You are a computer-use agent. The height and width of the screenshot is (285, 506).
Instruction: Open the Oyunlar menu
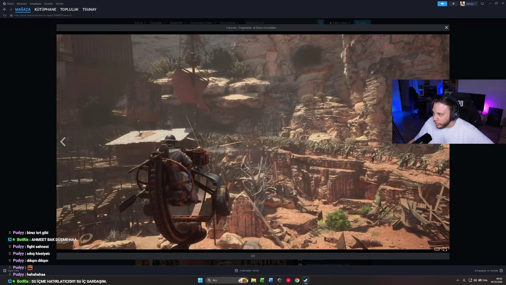click(x=48, y=4)
